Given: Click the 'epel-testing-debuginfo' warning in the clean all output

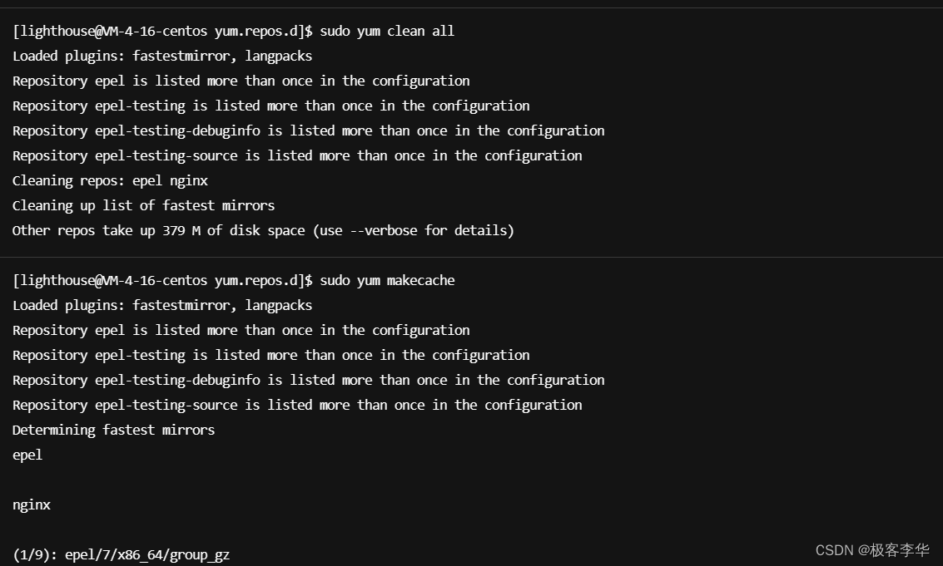Looking at the screenshot, I should coord(308,131).
